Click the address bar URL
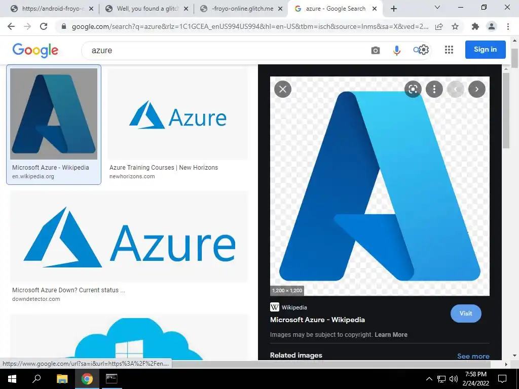Screen dimensions: 519x389 coord(250,26)
